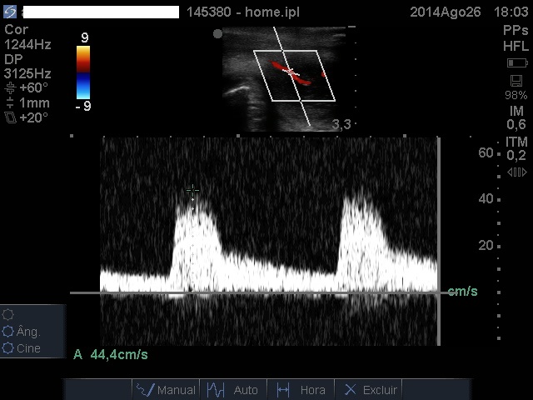The width and height of the screenshot is (533, 400).
Task: Click the +20° steering angle icon
Action: click(10, 118)
